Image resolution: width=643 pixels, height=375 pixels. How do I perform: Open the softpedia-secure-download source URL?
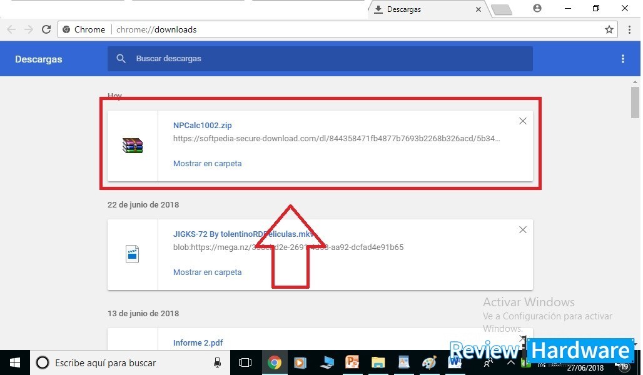(x=337, y=139)
